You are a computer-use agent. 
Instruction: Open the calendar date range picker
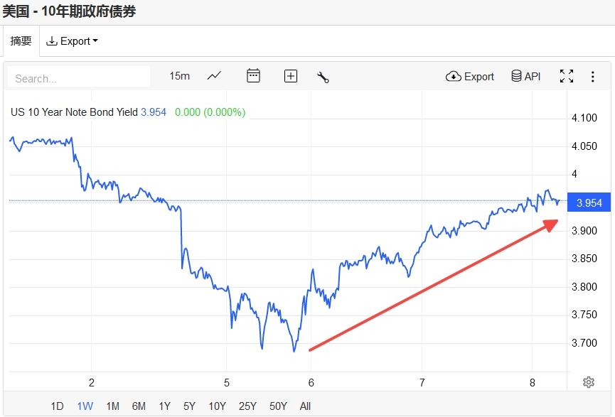click(253, 76)
